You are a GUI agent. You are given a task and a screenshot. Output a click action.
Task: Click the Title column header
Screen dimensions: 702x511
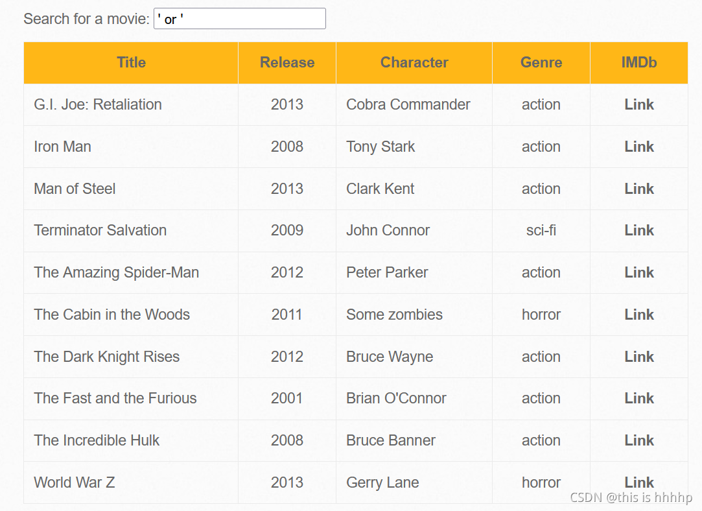[x=131, y=63]
